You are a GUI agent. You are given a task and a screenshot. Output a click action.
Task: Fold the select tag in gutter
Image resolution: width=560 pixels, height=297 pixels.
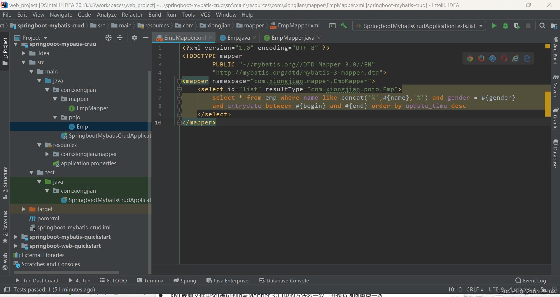[179, 89]
